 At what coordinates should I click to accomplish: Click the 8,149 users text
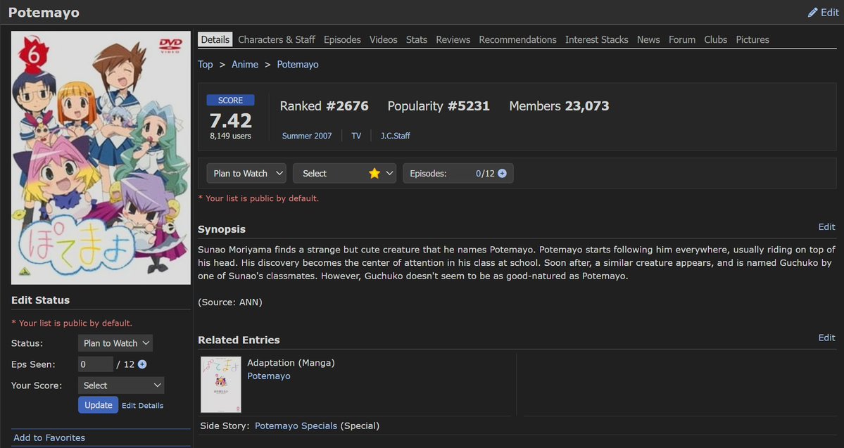[230, 136]
